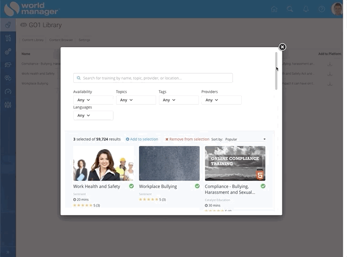Download Compliance - Bullying row to platform
Viewport: 347px width, 257px height.
pos(330,64)
